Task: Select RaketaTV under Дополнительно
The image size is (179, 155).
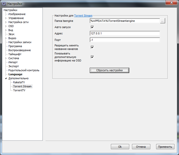Action: pyautogui.click(x=19, y=82)
